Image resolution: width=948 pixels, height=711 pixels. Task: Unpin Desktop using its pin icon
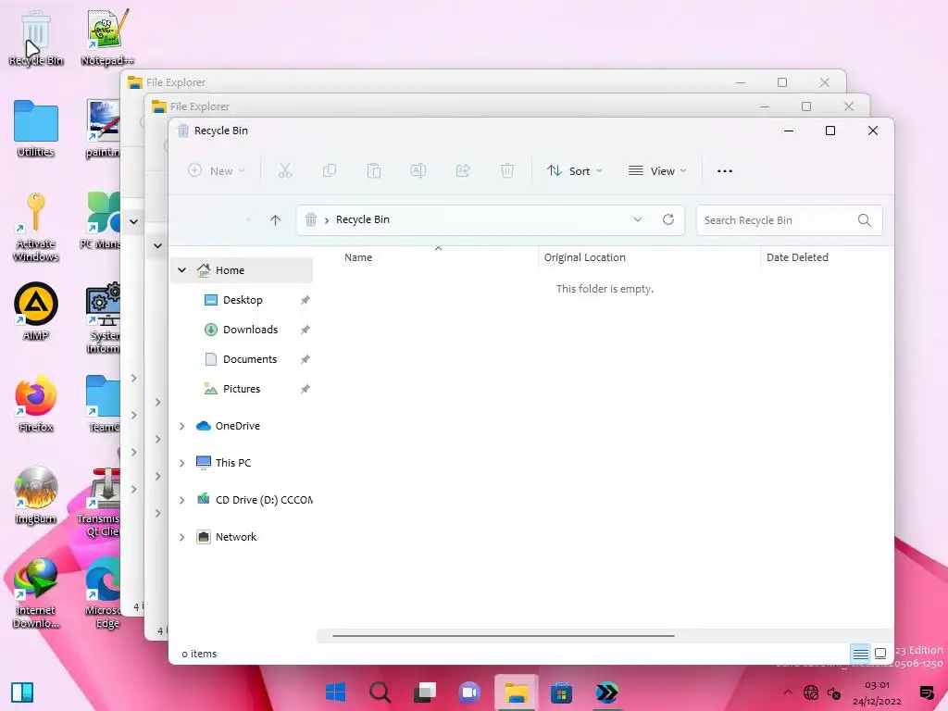[x=306, y=300]
